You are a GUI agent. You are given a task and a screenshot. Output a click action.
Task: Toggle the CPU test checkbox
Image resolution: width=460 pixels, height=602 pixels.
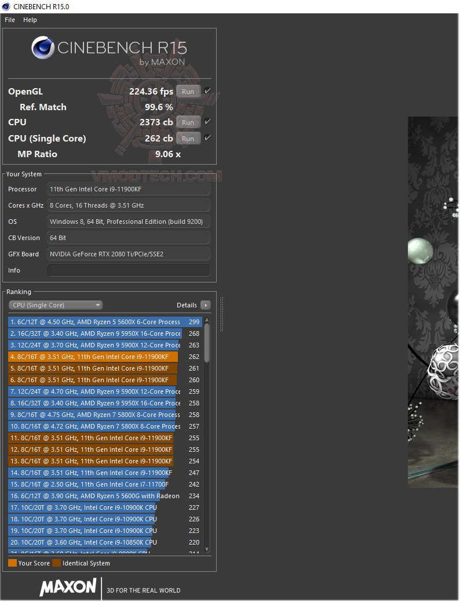coord(207,122)
